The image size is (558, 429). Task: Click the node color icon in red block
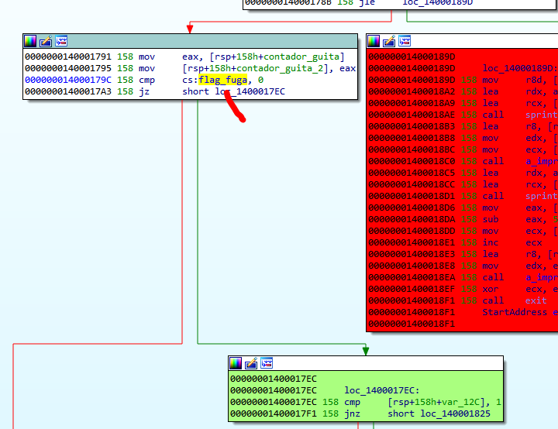(x=374, y=41)
